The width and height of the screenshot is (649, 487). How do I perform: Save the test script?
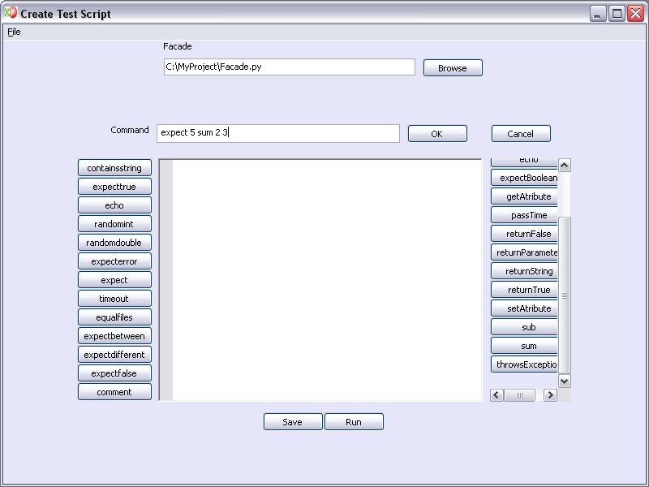coord(292,422)
